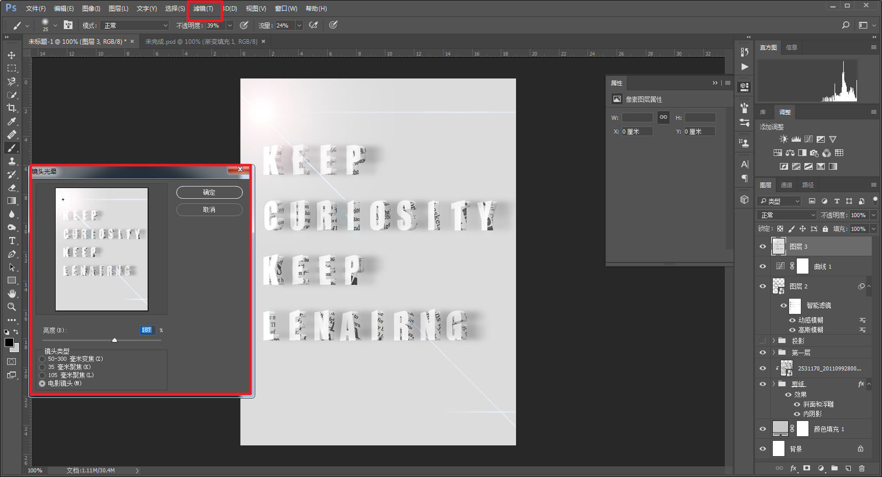
Task: Select the Eyedropper tool
Action: point(11,121)
